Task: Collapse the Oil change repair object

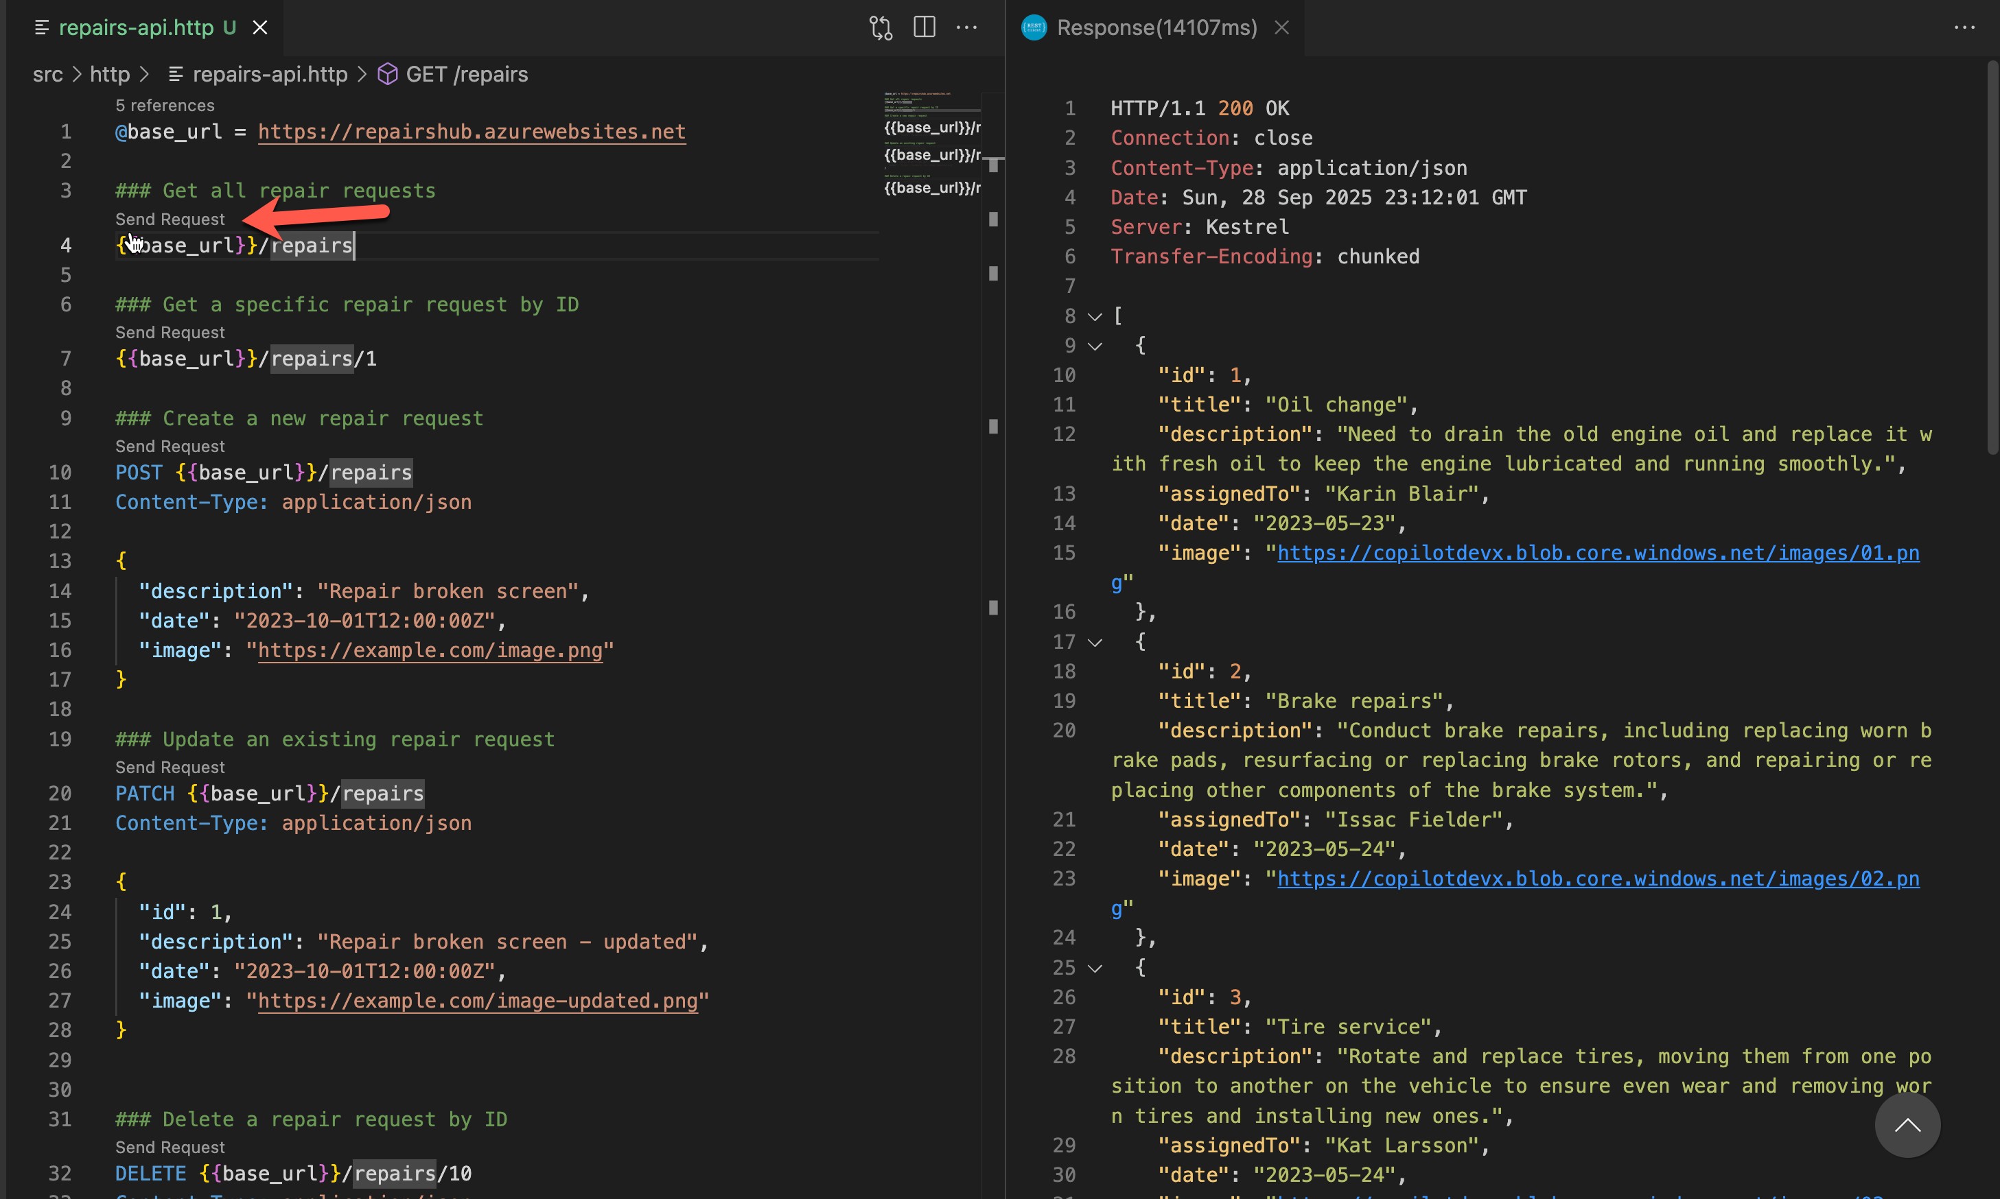Action: [1094, 346]
